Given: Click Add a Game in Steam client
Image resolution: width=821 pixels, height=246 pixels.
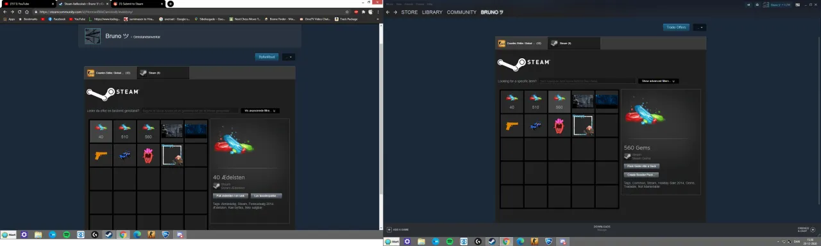Looking at the screenshot, I should point(398,229).
